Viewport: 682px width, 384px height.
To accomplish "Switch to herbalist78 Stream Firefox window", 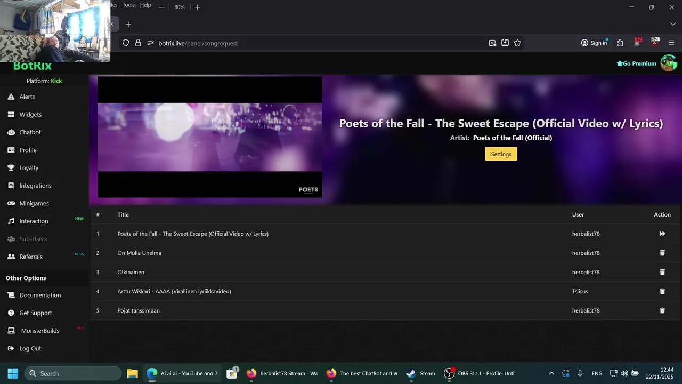I will [x=282, y=373].
